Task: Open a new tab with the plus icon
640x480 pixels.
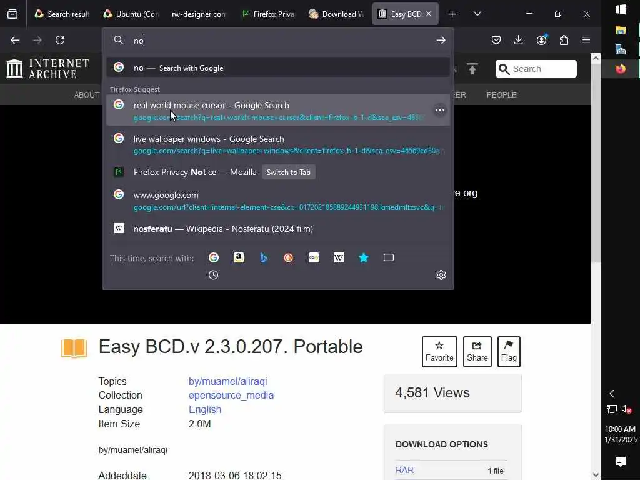Action: tap(452, 14)
